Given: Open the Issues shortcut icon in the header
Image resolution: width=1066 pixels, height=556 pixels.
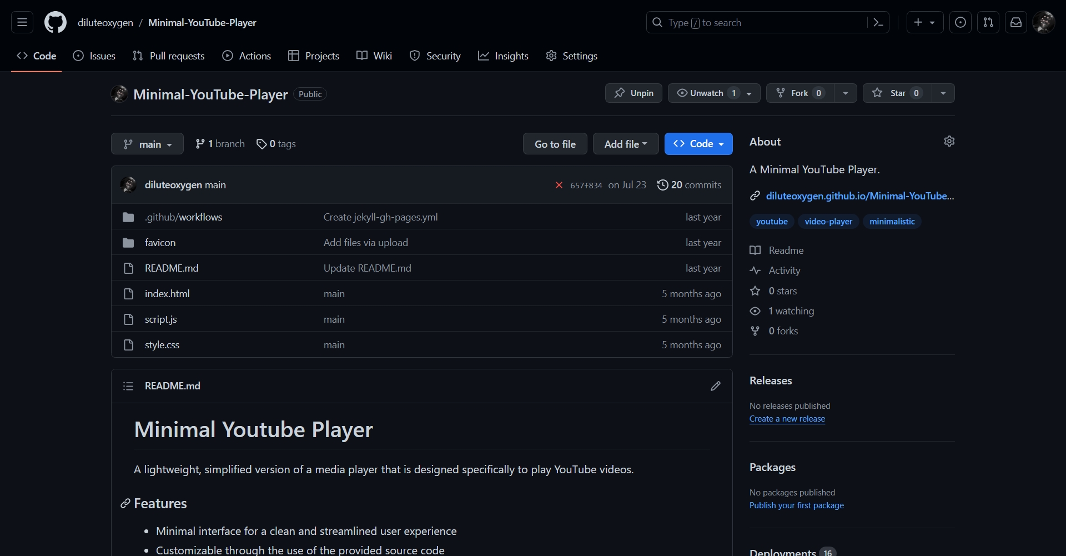Looking at the screenshot, I should point(961,22).
